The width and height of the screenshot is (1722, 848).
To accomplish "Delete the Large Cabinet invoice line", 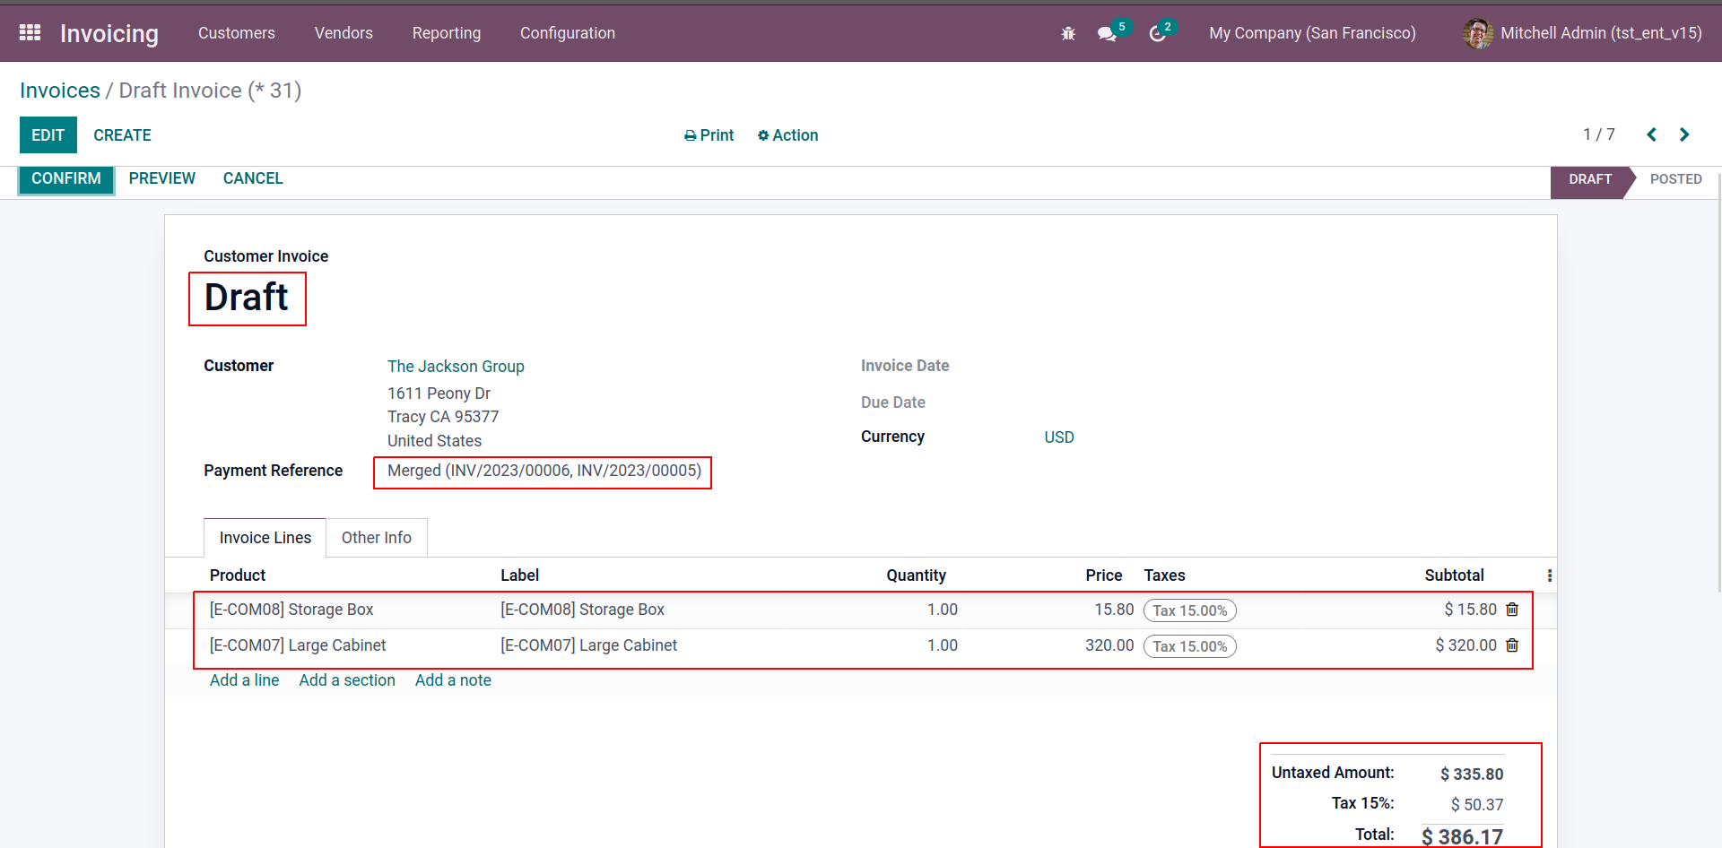I will click(x=1512, y=645).
